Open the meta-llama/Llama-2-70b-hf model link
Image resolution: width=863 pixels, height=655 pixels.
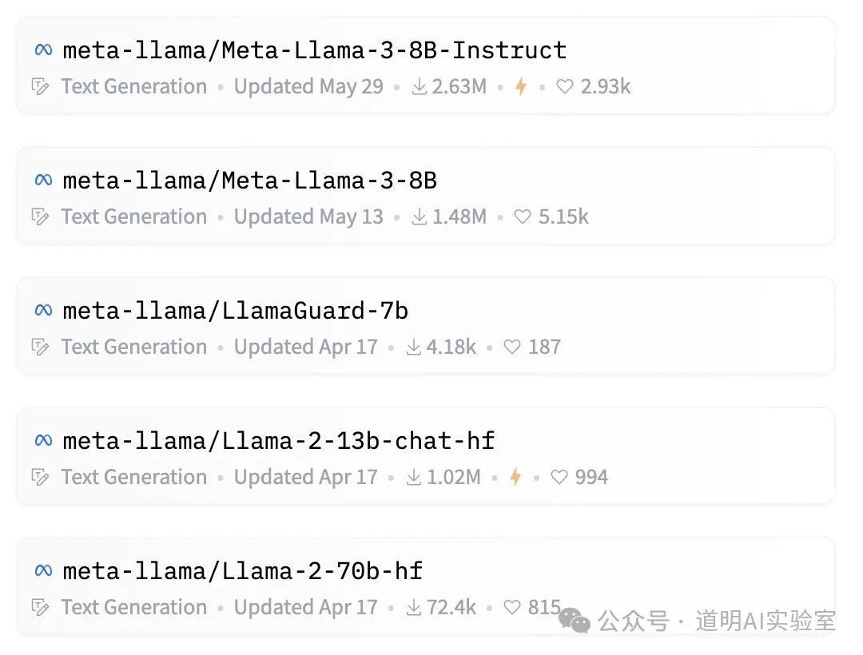coord(243,571)
